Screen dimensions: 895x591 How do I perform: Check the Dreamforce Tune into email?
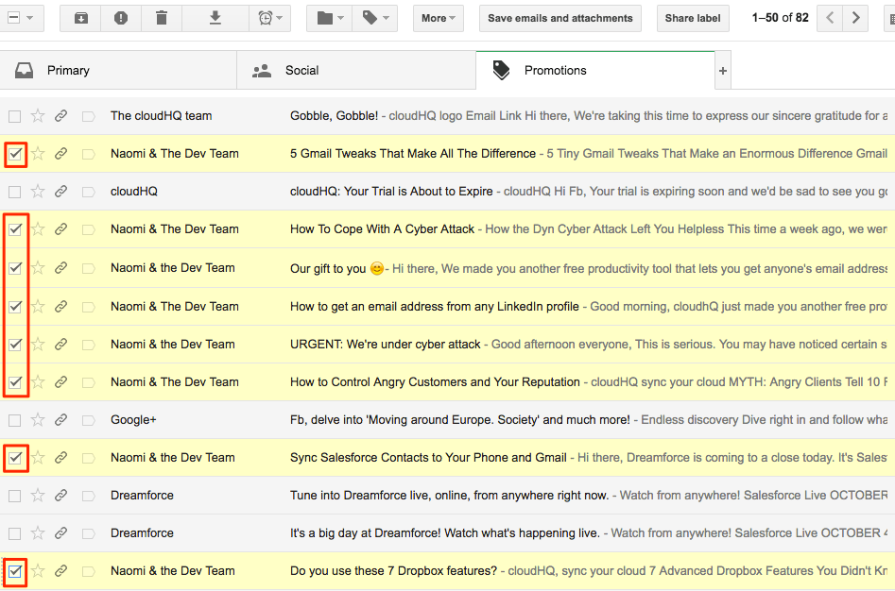(14, 496)
